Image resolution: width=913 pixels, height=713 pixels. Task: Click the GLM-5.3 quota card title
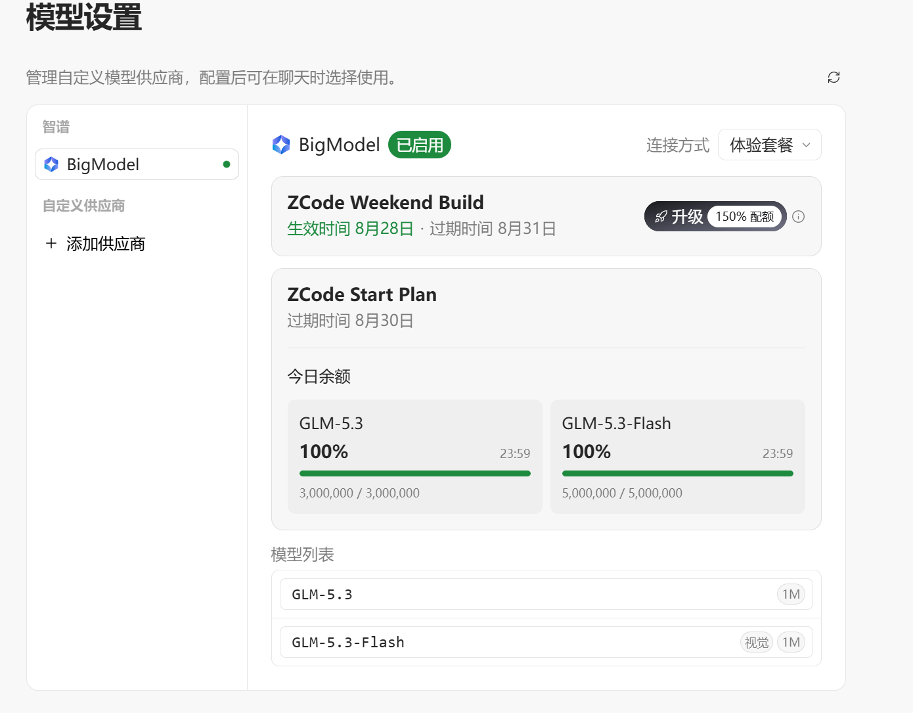(x=331, y=423)
